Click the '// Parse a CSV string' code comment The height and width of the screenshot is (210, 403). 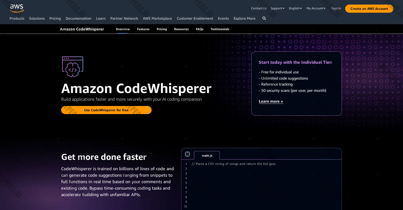[233, 164]
